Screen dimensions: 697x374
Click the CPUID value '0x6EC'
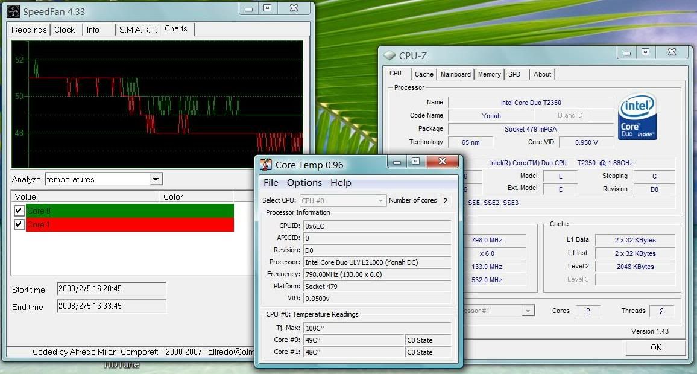377,226
